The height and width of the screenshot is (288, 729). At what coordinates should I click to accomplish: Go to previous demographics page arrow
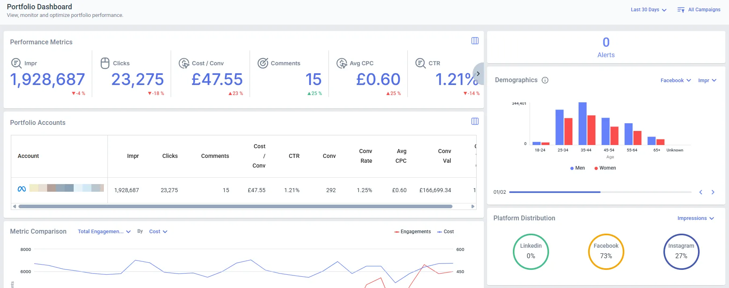[x=701, y=192]
